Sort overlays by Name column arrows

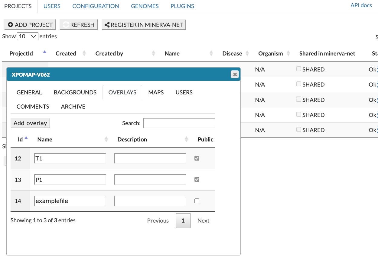pos(106,139)
